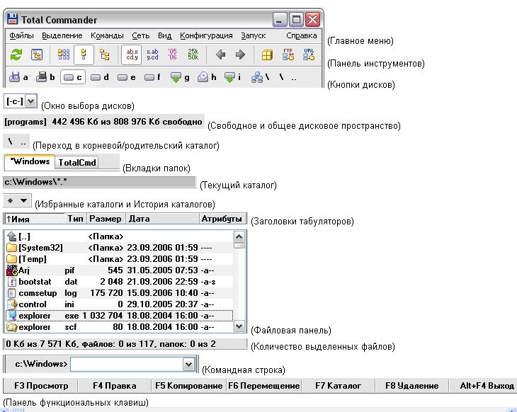
Task: Click the current path c:\Windows\*.* bar
Action: [x=99, y=182]
